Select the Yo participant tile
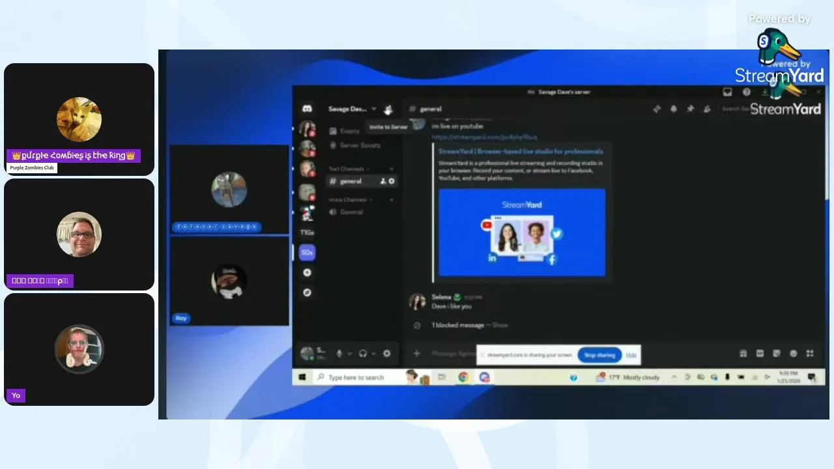This screenshot has width=834, height=469. pos(79,350)
